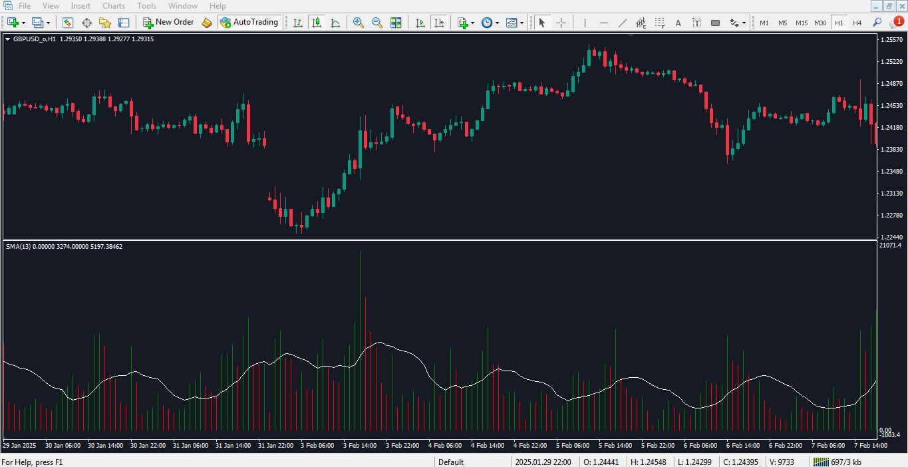
Task: Open the notifications bubble with red badge
Action: coord(895,23)
